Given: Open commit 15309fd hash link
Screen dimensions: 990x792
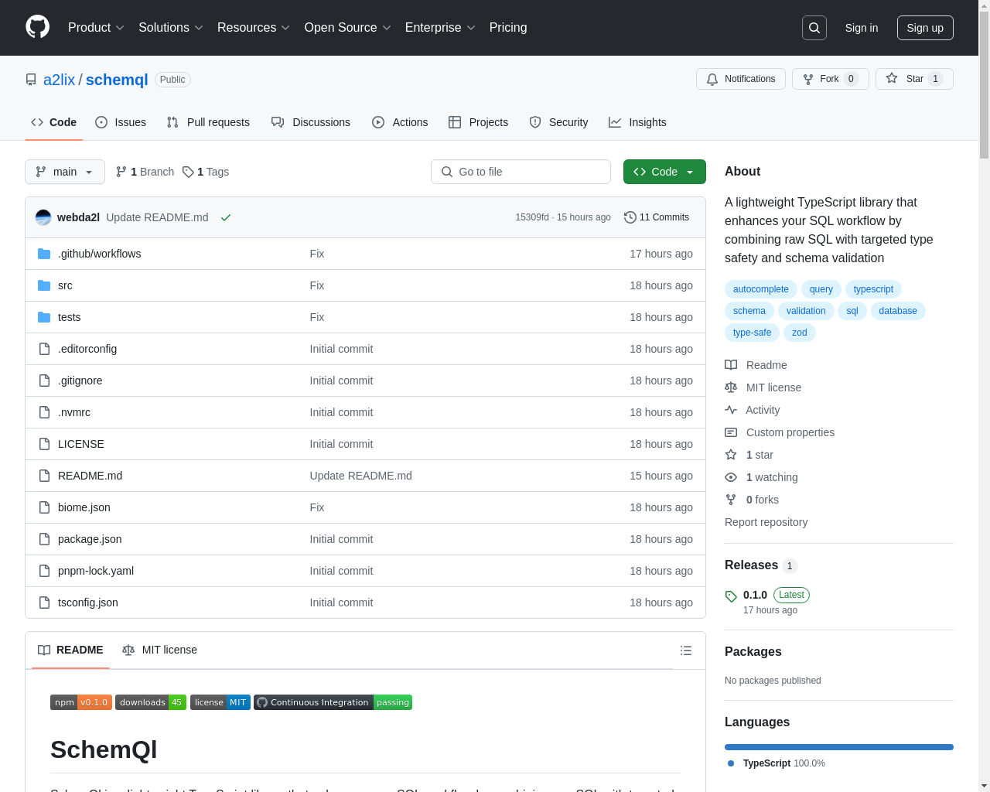Looking at the screenshot, I should pyautogui.click(x=532, y=217).
